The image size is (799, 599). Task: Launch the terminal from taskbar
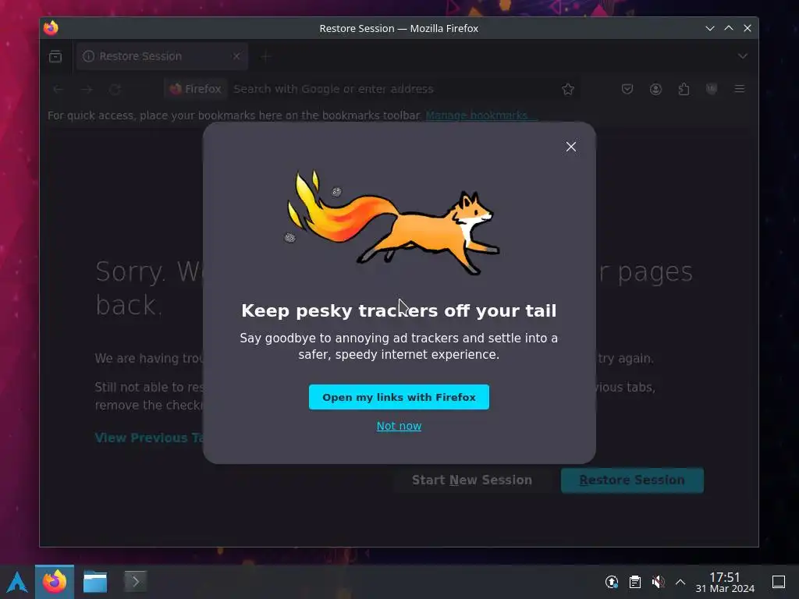[x=136, y=582]
